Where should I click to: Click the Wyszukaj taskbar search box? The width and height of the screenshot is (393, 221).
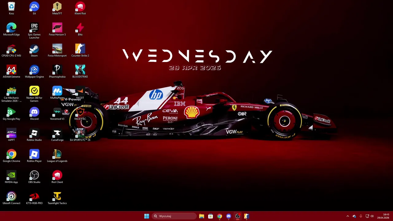(174, 216)
